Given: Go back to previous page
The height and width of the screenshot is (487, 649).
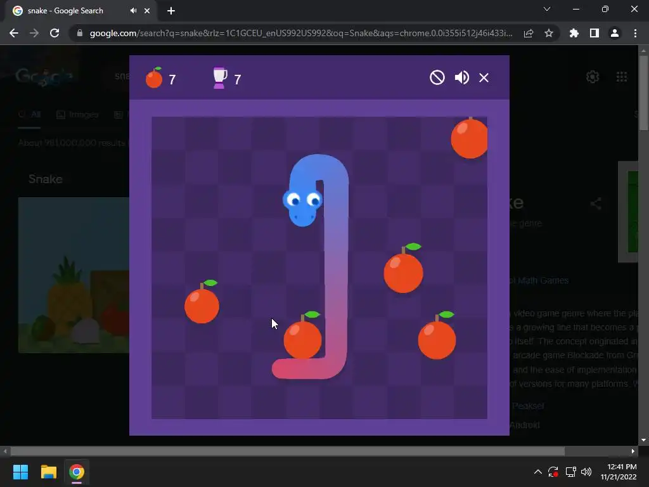Looking at the screenshot, I should click(x=14, y=33).
